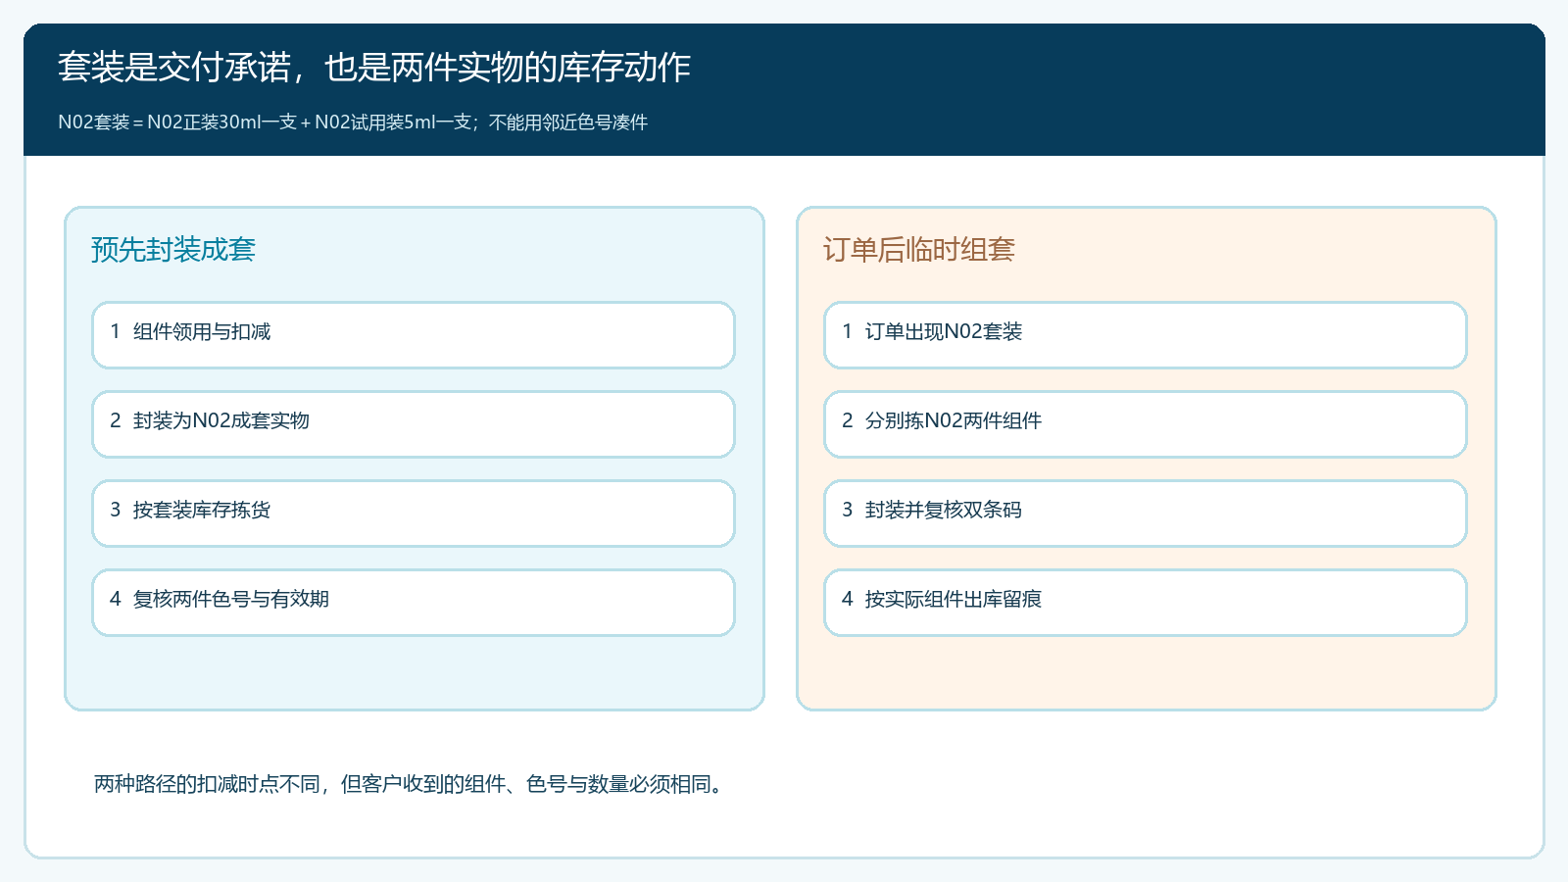Image resolution: width=1568 pixels, height=882 pixels.
Task: Click the 订单后临时组套 column heading
Action: (x=919, y=250)
